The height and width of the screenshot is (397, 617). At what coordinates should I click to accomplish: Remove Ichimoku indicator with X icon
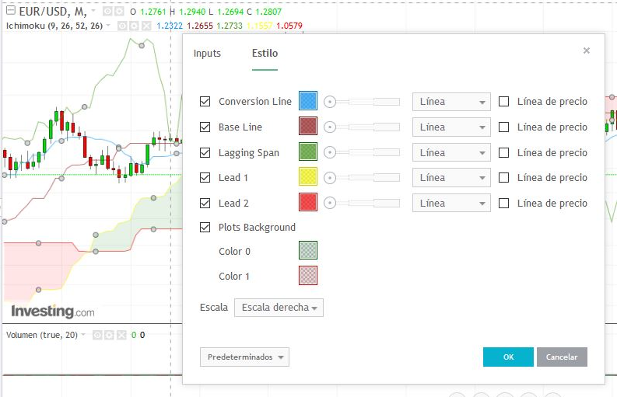click(146, 26)
